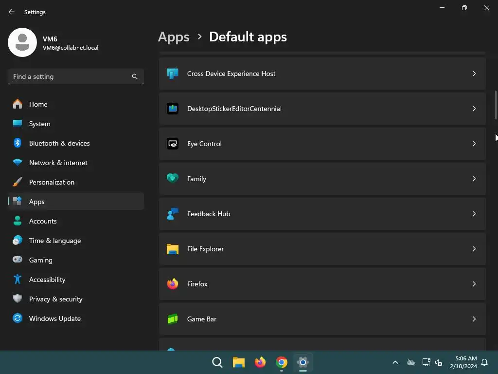Image resolution: width=498 pixels, height=374 pixels.
Task: Expand File Explorer row chevron
Action: click(x=474, y=249)
